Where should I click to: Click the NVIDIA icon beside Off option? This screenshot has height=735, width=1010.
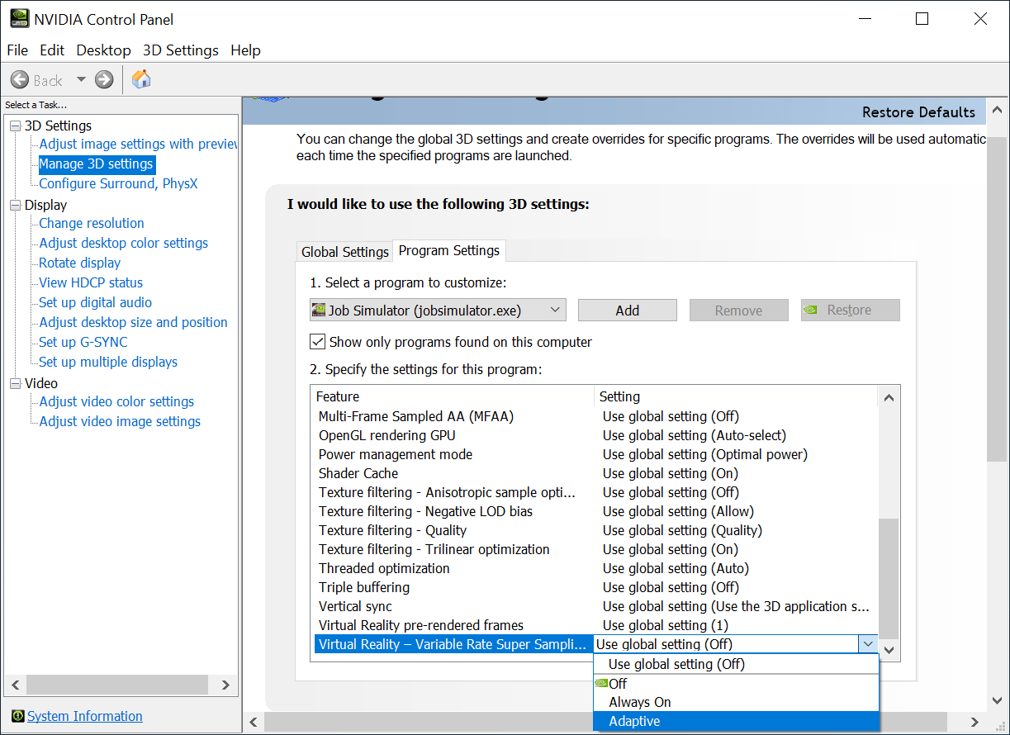click(601, 683)
